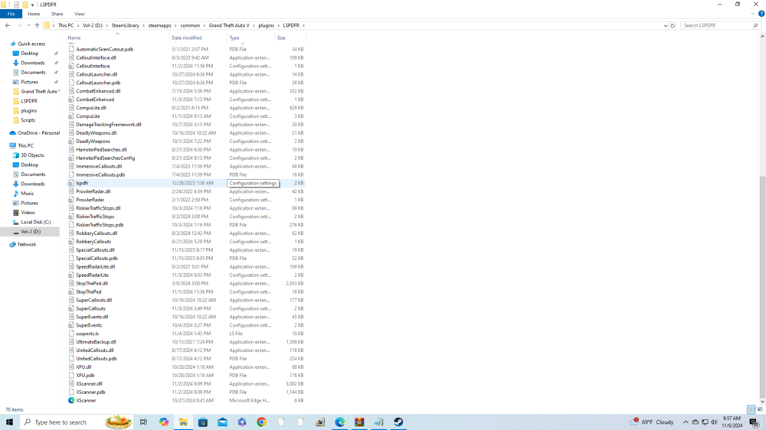
Task: Open recent locations dropdown arrow
Action: click(28, 25)
